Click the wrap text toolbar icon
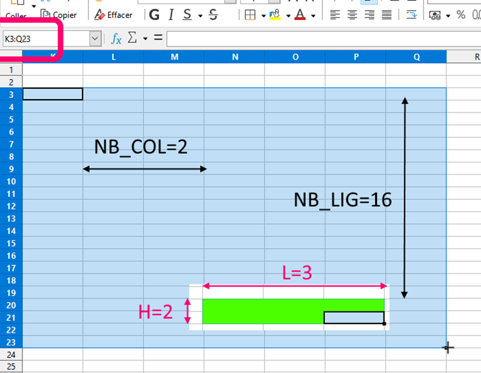 tap(411, 15)
